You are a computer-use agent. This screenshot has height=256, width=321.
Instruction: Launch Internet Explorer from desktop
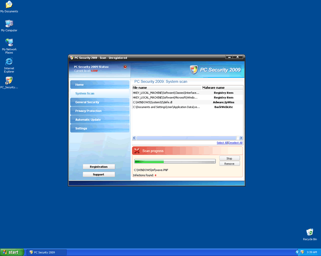click(9, 62)
